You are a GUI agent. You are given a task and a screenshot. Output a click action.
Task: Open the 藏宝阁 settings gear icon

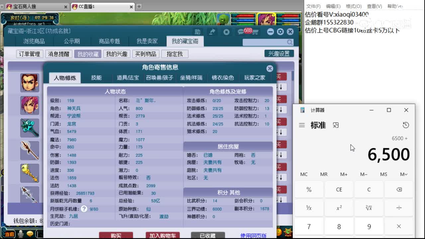point(281,31)
